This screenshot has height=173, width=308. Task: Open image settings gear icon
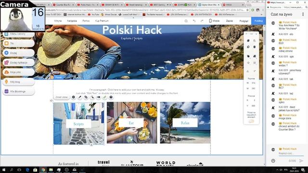pos(74,97)
